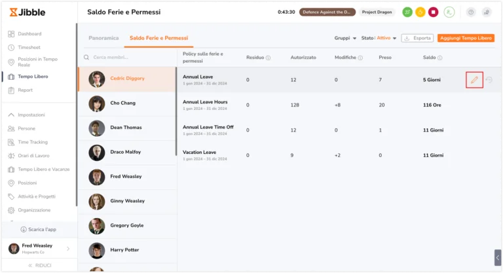Select member Gregory Goyle
Screen dimensions: 503x273
coord(127,226)
